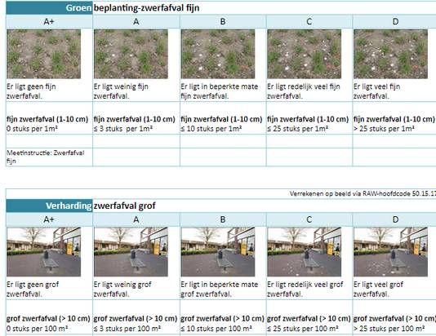This screenshot has height=336, width=436.
Task: Click the '≤ 10 stuks per 1m²' norm cell
Action: (223, 118)
